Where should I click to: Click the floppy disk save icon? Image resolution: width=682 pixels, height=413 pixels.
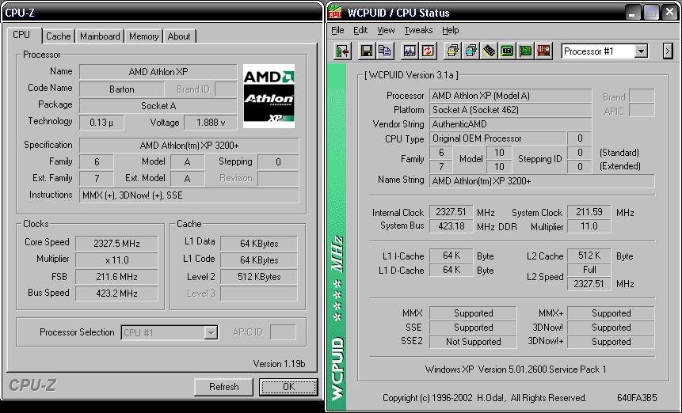[367, 51]
